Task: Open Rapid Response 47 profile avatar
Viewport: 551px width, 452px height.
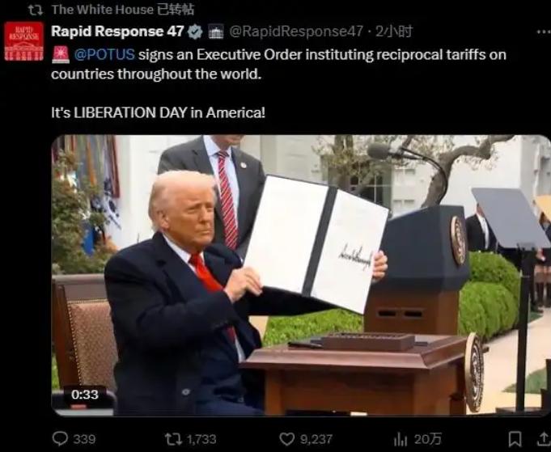Action: click(24, 41)
